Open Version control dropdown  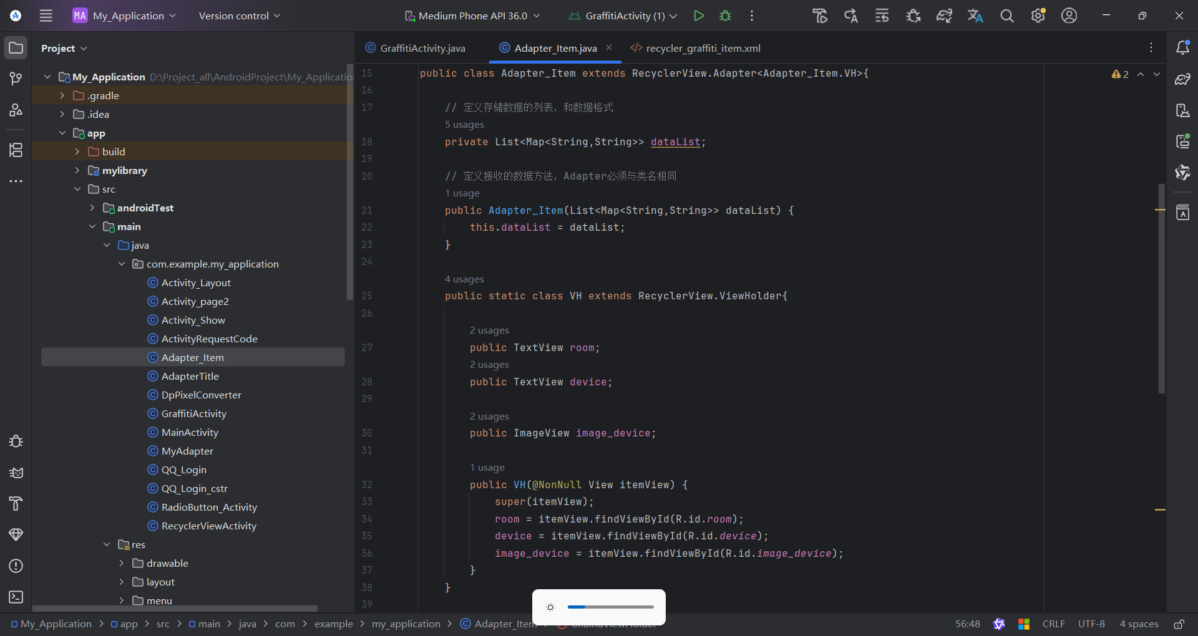coord(240,16)
